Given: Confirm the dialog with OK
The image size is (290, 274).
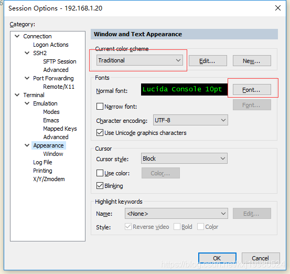Looking at the screenshot, I should pyautogui.click(x=217, y=258).
